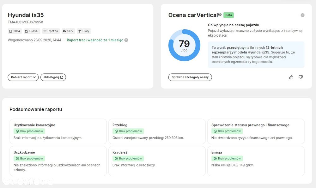Click the Udostępnij share button
316x188 pixels.
(53, 77)
